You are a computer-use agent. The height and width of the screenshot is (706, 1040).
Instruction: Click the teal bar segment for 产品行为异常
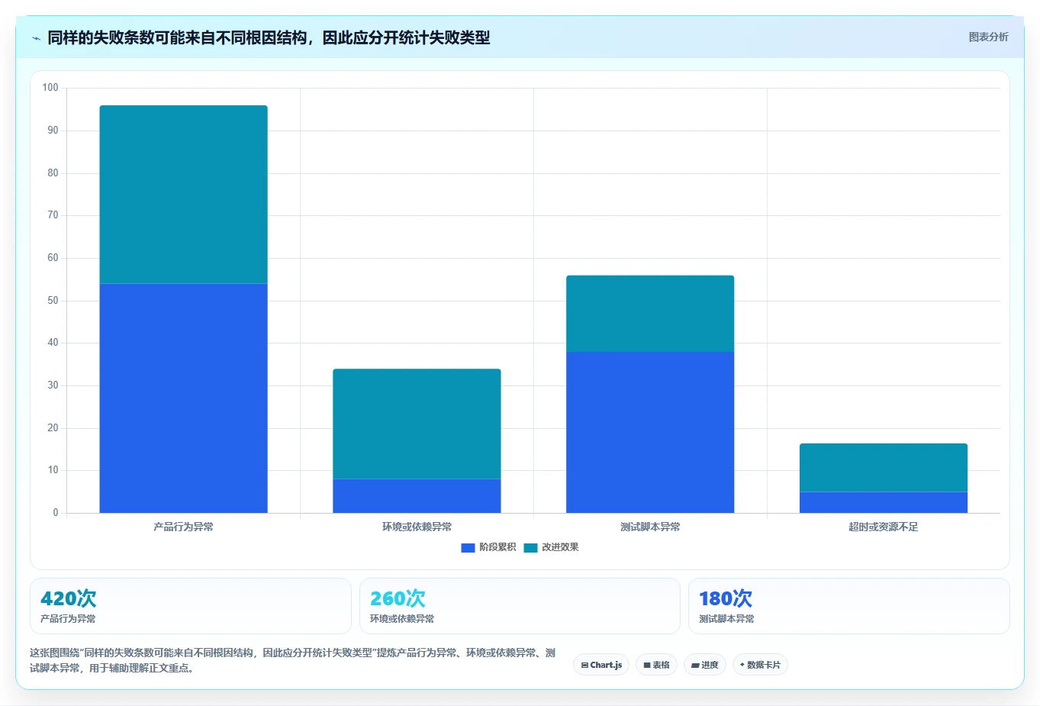pos(183,195)
